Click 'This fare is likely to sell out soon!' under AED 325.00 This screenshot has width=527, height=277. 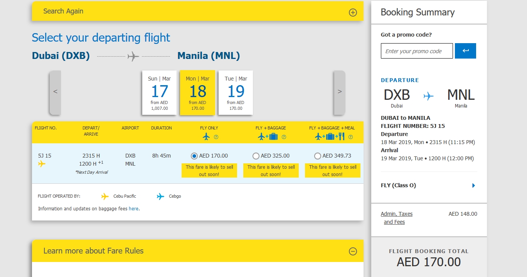pyautogui.click(x=271, y=171)
